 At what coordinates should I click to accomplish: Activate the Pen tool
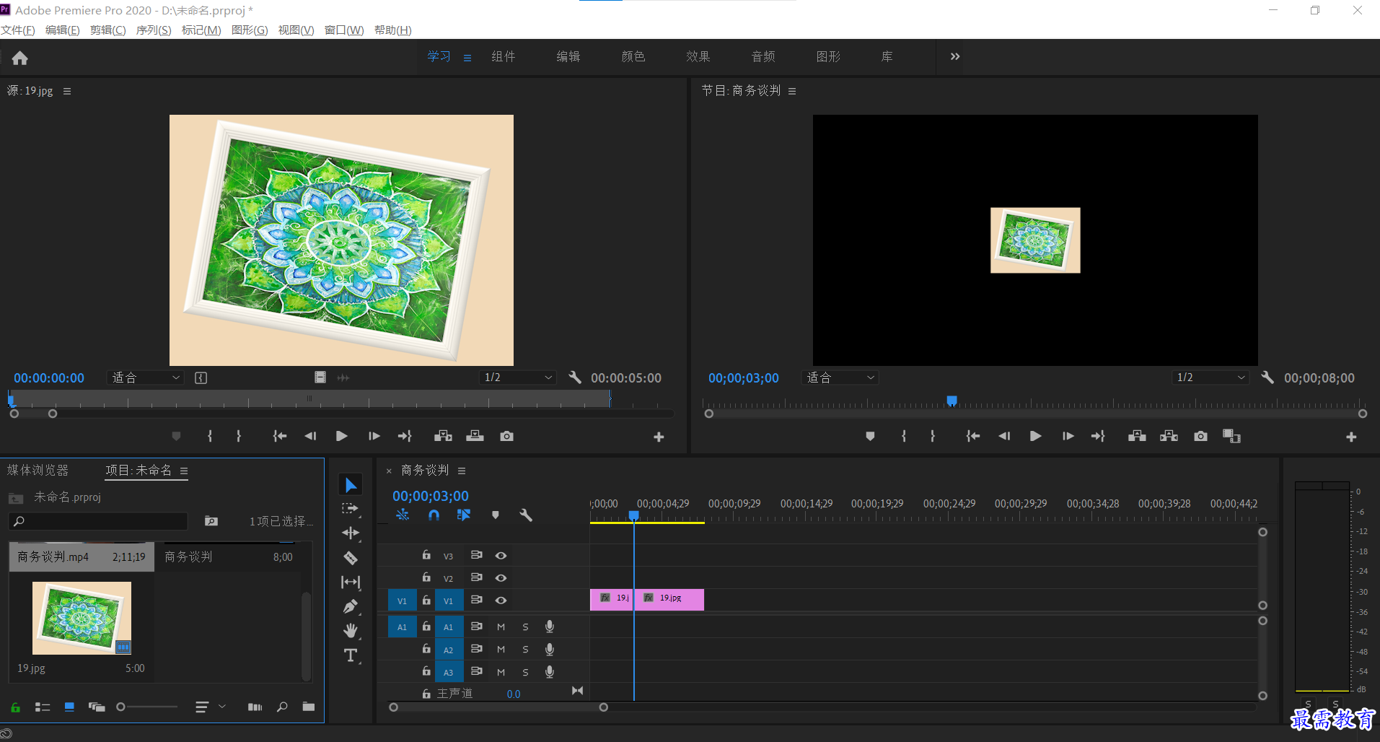pyautogui.click(x=351, y=606)
